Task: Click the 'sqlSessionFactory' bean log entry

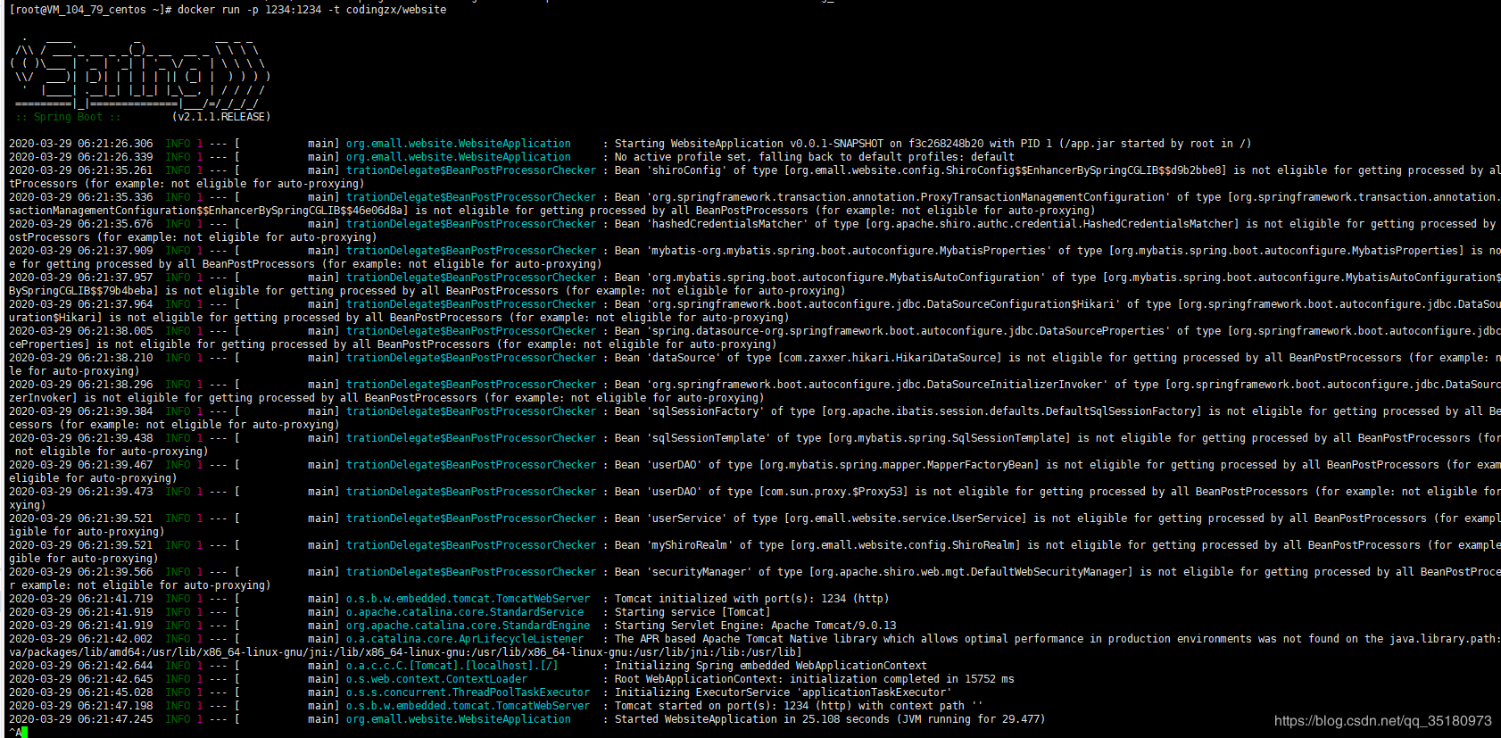Action: point(1057,411)
